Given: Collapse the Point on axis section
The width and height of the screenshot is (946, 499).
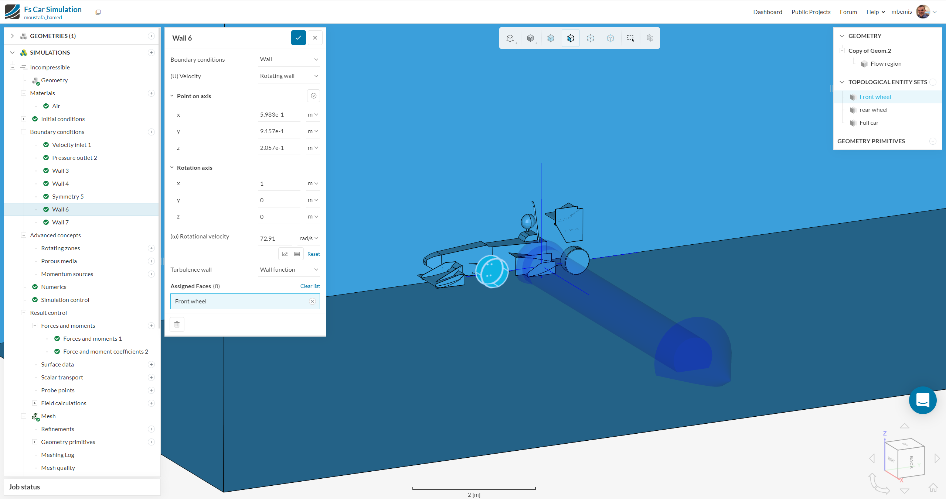Looking at the screenshot, I should click(172, 96).
